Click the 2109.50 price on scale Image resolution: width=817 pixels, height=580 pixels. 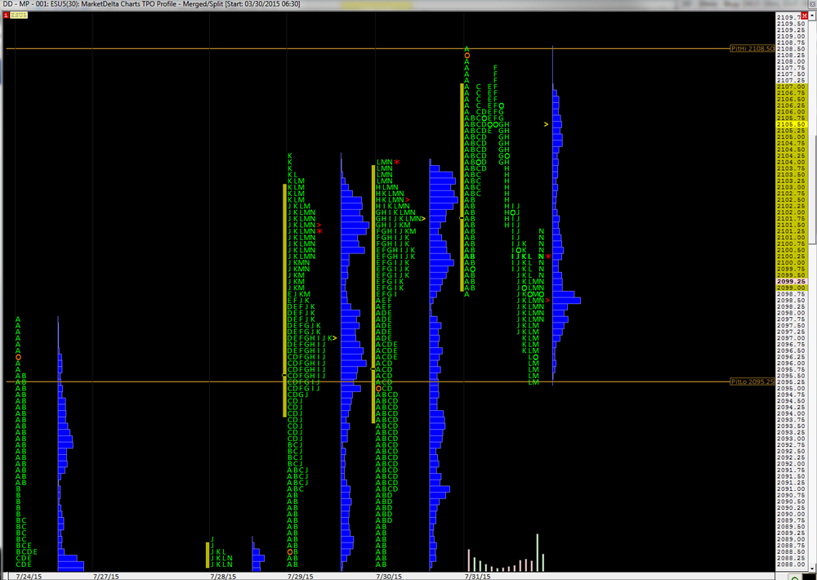tap(791, 24)
